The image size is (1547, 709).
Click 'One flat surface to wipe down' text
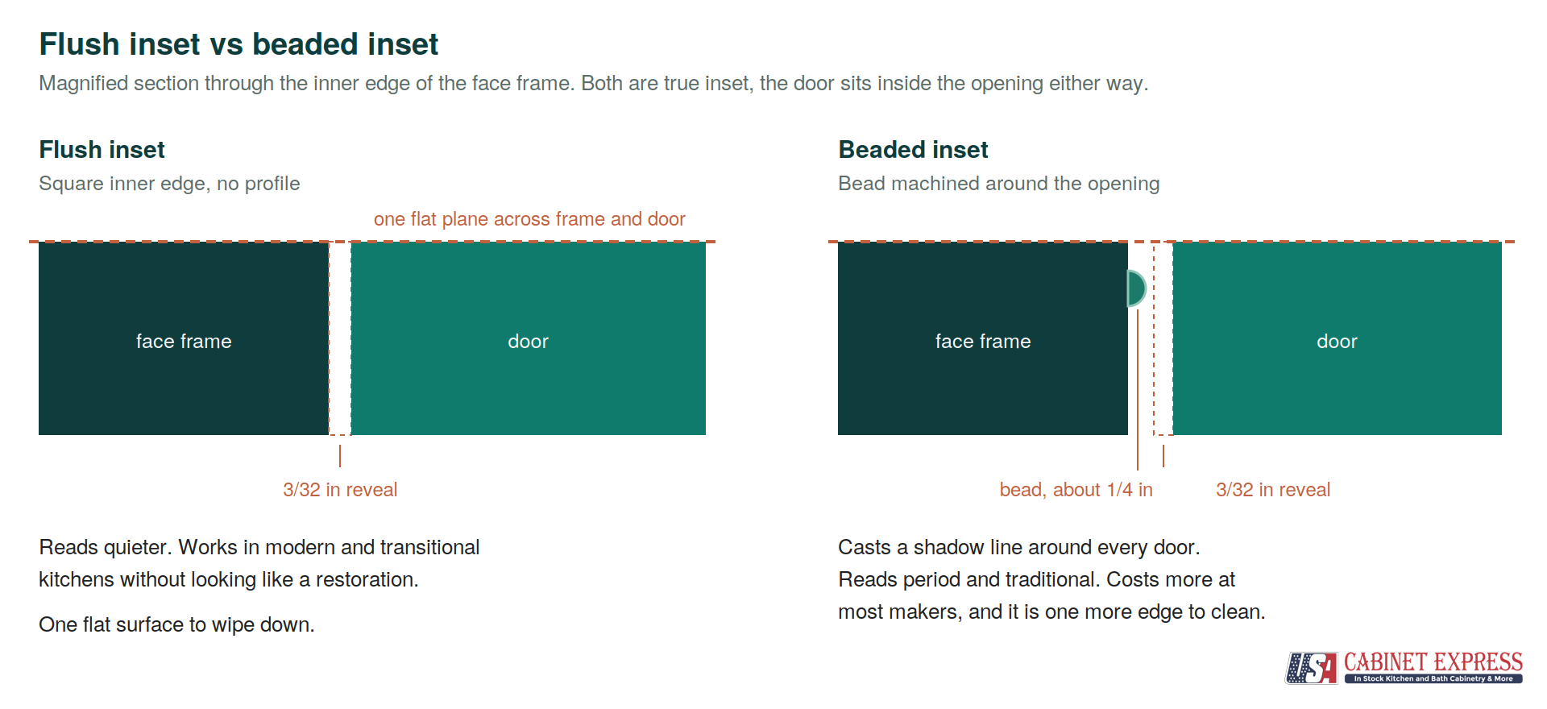(176, 624)
